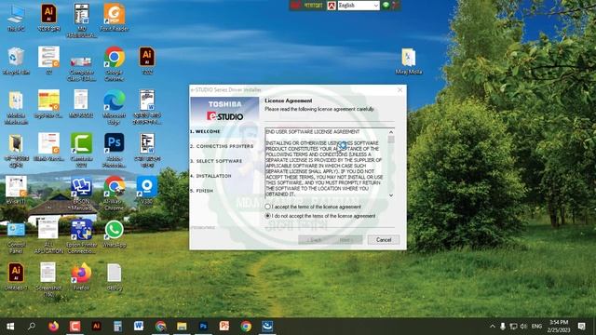Open the Recycle Bin
The height and width of the screenshot is (335, 596).
[x=16, y=61]
